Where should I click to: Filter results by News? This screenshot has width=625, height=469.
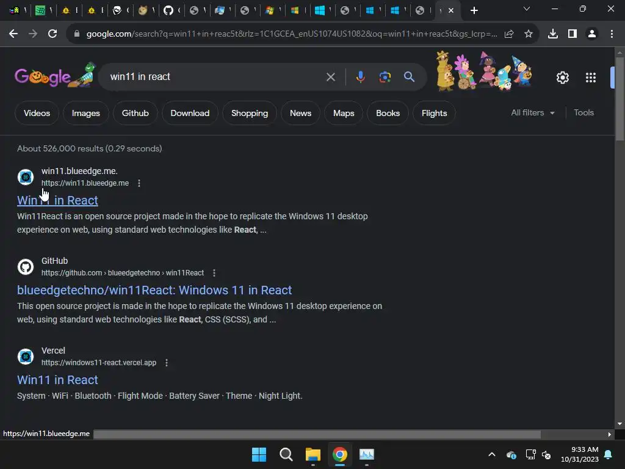point(300,113)
